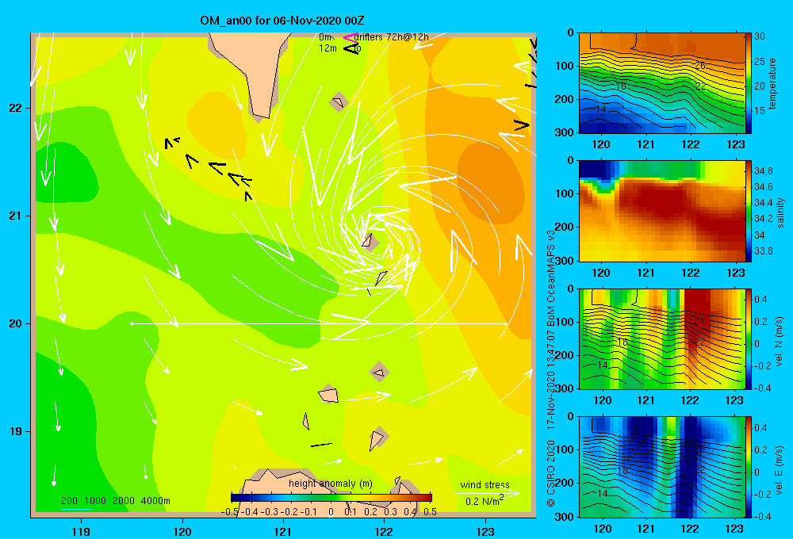Click latitude label 19 on main map
Image resolution: width=793 pixels, height=539 pixels.
pyautogui.click(x=15, y=431)
